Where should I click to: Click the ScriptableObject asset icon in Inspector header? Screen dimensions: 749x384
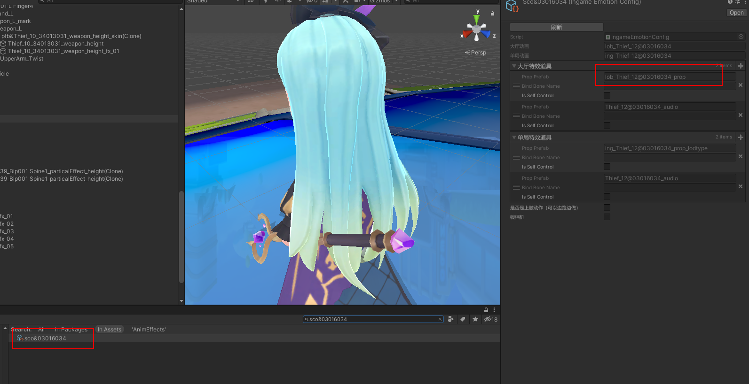pos(512,6)
